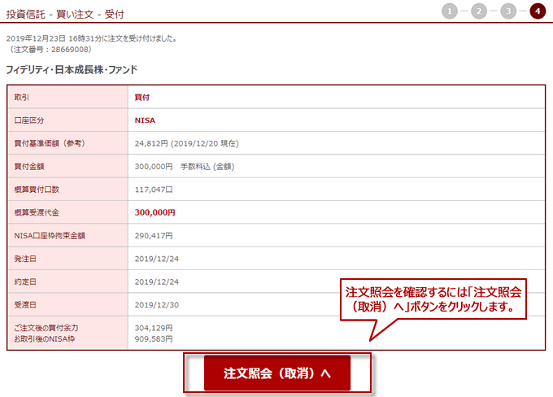The width and height of the screenshot is (553, 397).
Task: Click the 24,812円 reference price value
Action: pyautogui.click(x=151, y=144)
